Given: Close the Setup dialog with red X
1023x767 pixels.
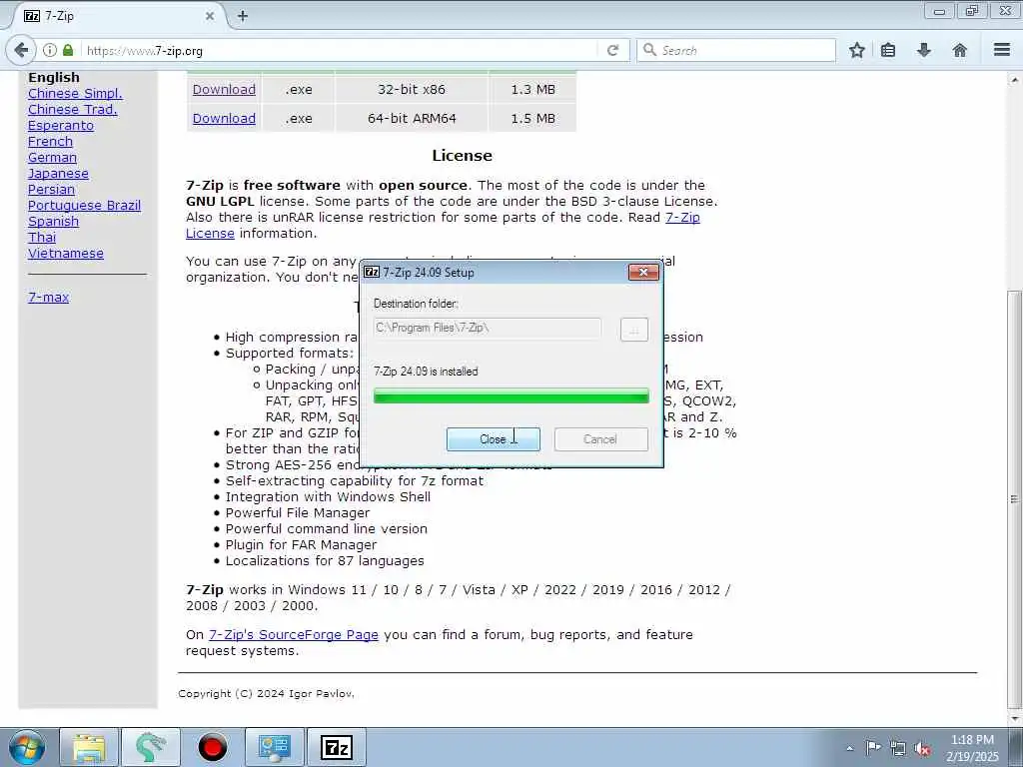Looking at the screenshot, I should [643, 272].
